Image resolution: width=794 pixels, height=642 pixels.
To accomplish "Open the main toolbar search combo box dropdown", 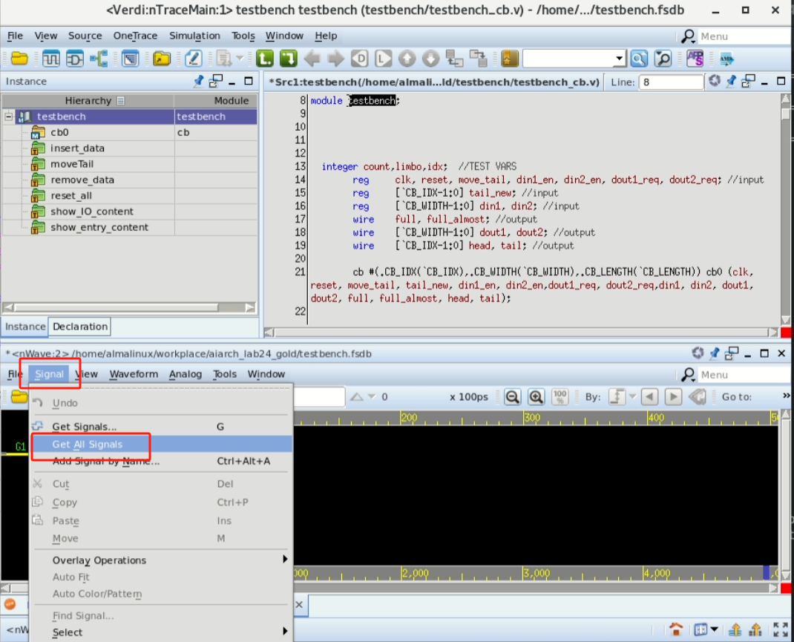I will click(x=620, y=59).
